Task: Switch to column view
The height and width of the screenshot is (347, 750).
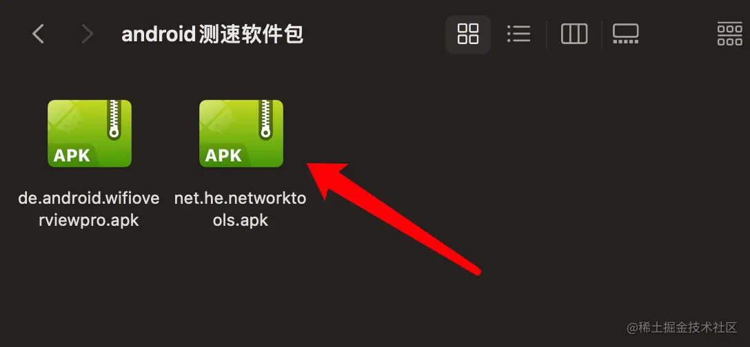Action: tap(574, 34)
